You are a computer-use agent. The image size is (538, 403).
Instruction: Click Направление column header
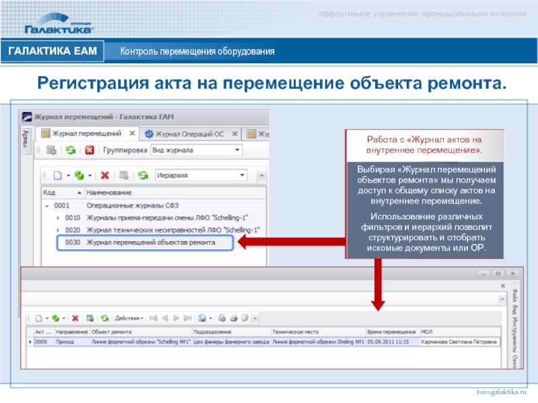72,332
